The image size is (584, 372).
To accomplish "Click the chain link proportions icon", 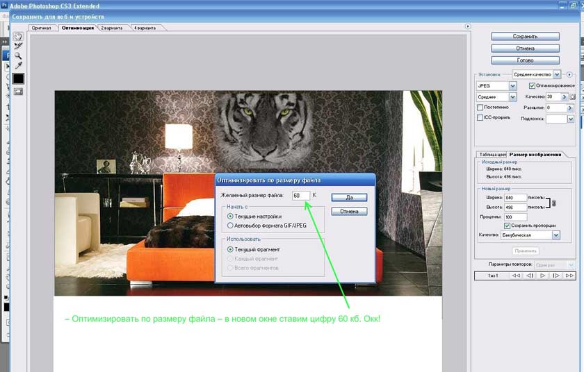I will 554,203.
